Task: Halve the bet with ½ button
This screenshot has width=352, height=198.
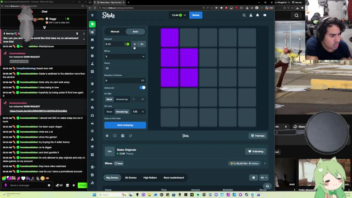Action: click(134, 44)
